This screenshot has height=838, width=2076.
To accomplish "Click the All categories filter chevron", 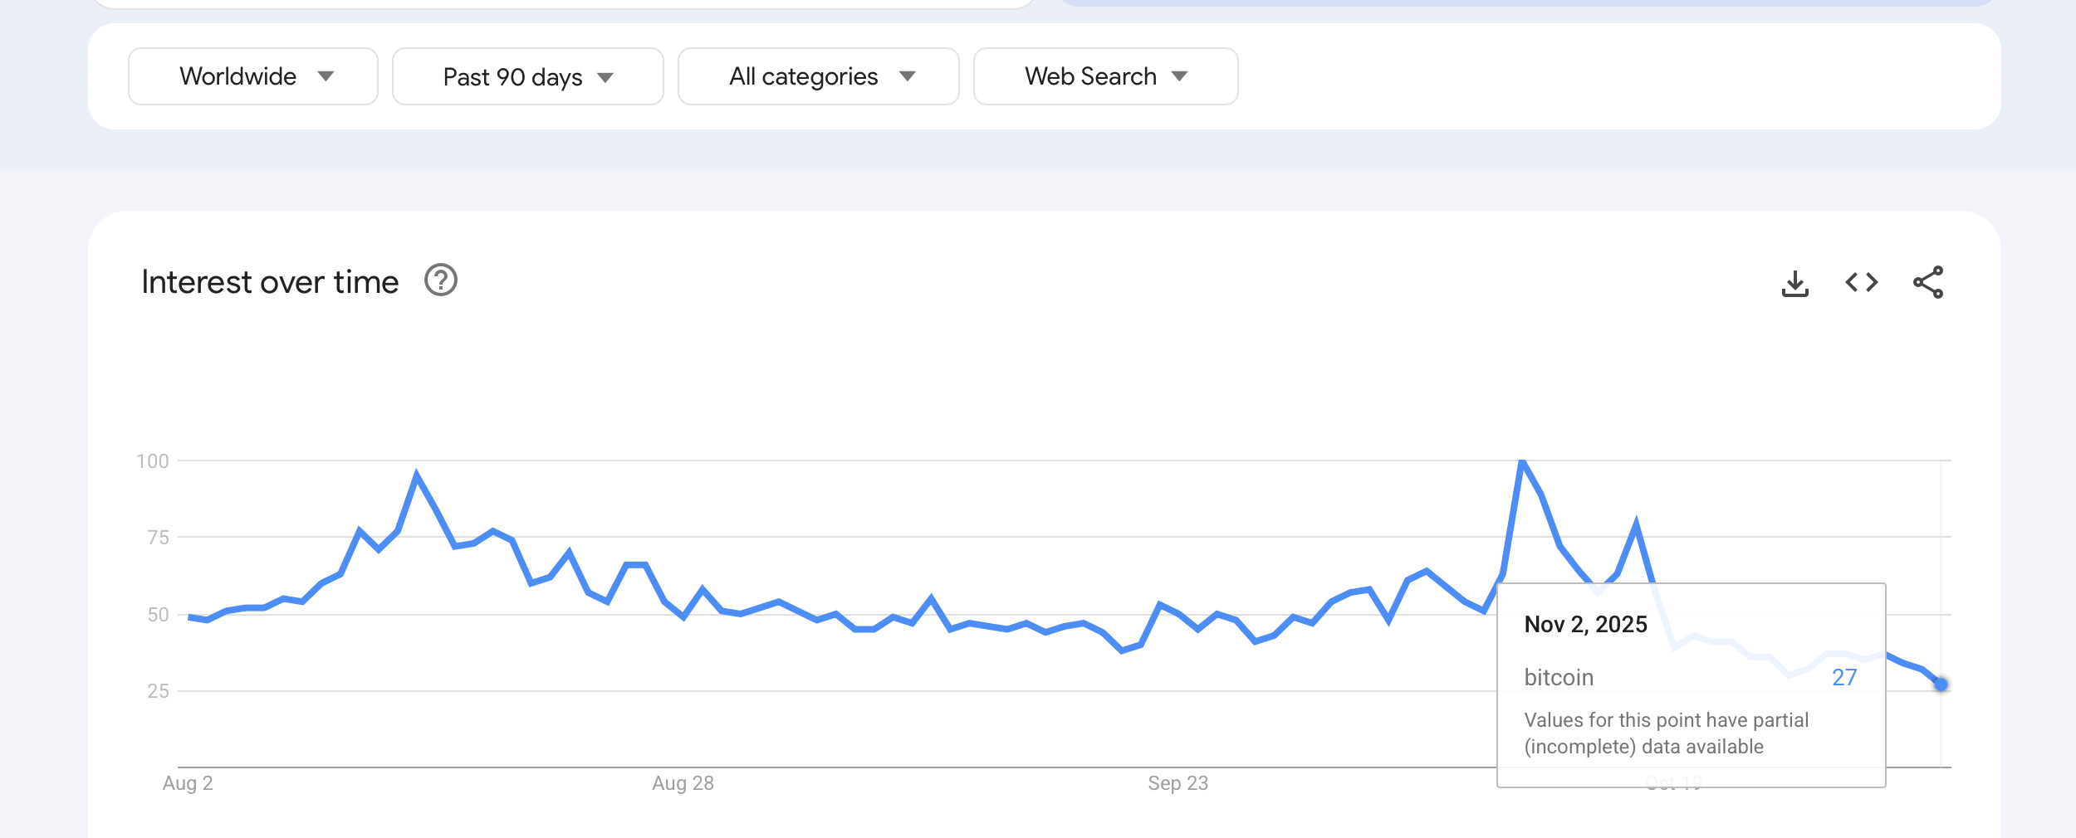I will 908,77.
